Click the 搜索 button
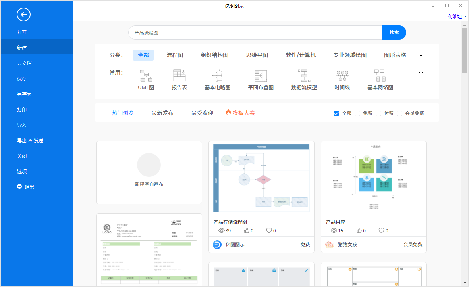The height and width of the screenshot is (287, 469). tap(394, 33)
